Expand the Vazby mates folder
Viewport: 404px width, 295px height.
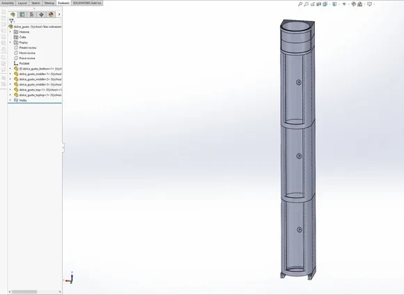coord(10,100)
